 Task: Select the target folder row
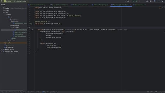[x=13, y=43]
